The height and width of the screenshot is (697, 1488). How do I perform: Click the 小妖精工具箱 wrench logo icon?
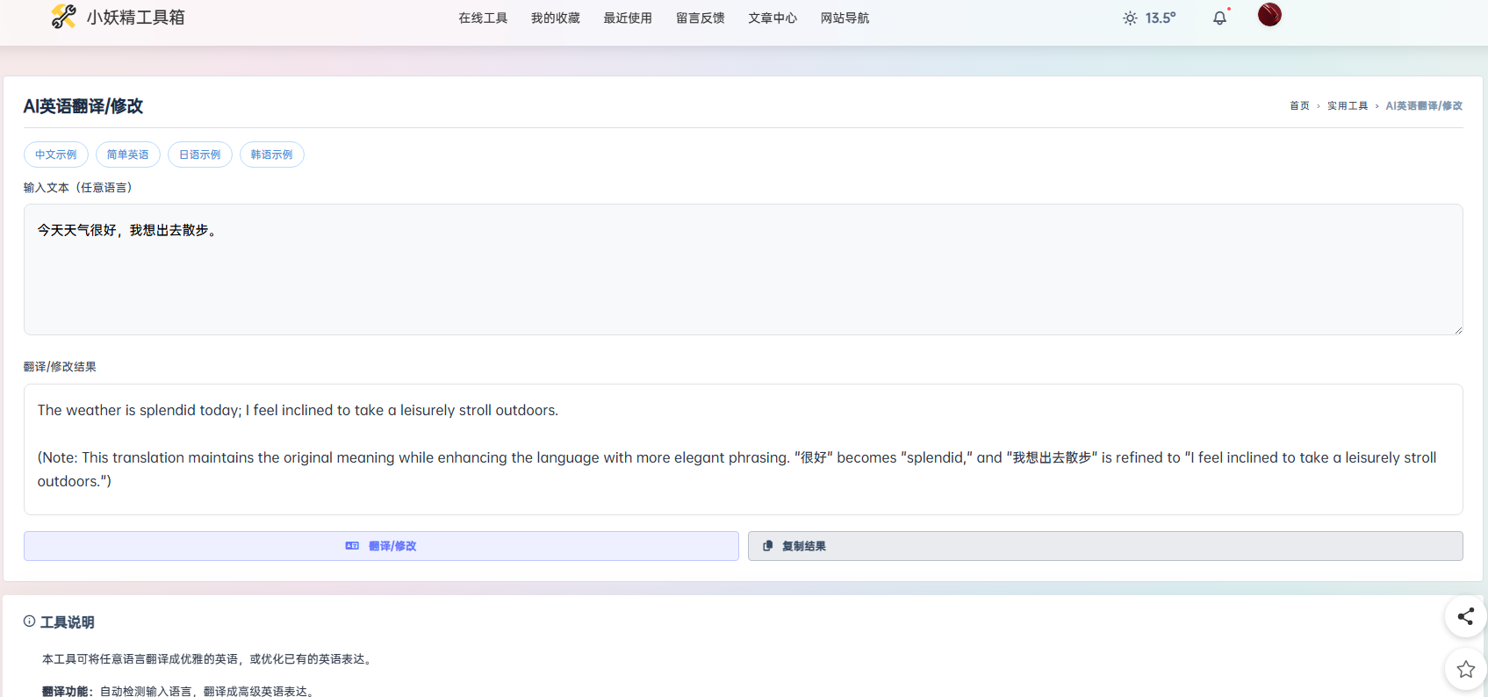63,17
